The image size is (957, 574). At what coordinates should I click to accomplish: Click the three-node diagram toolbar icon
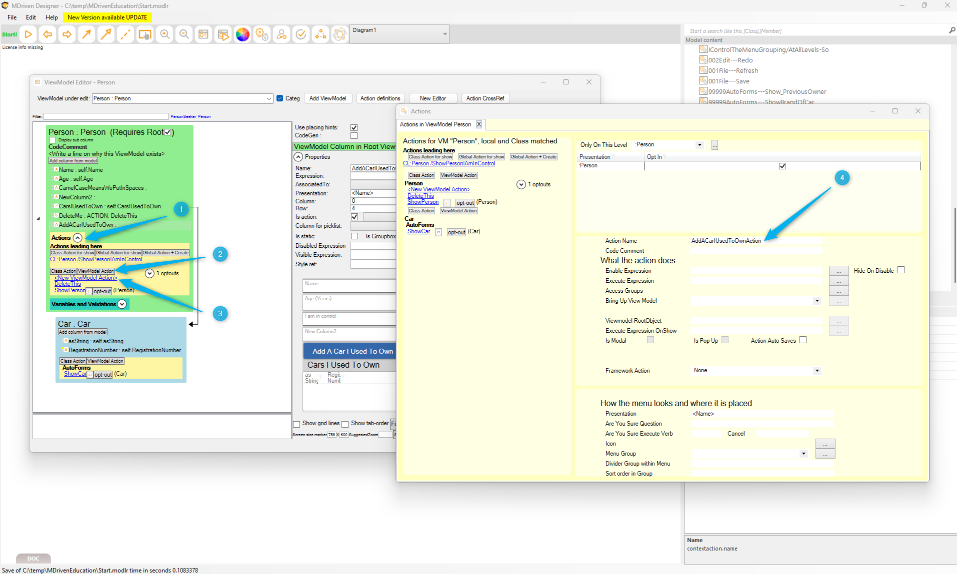coord(320,34)
